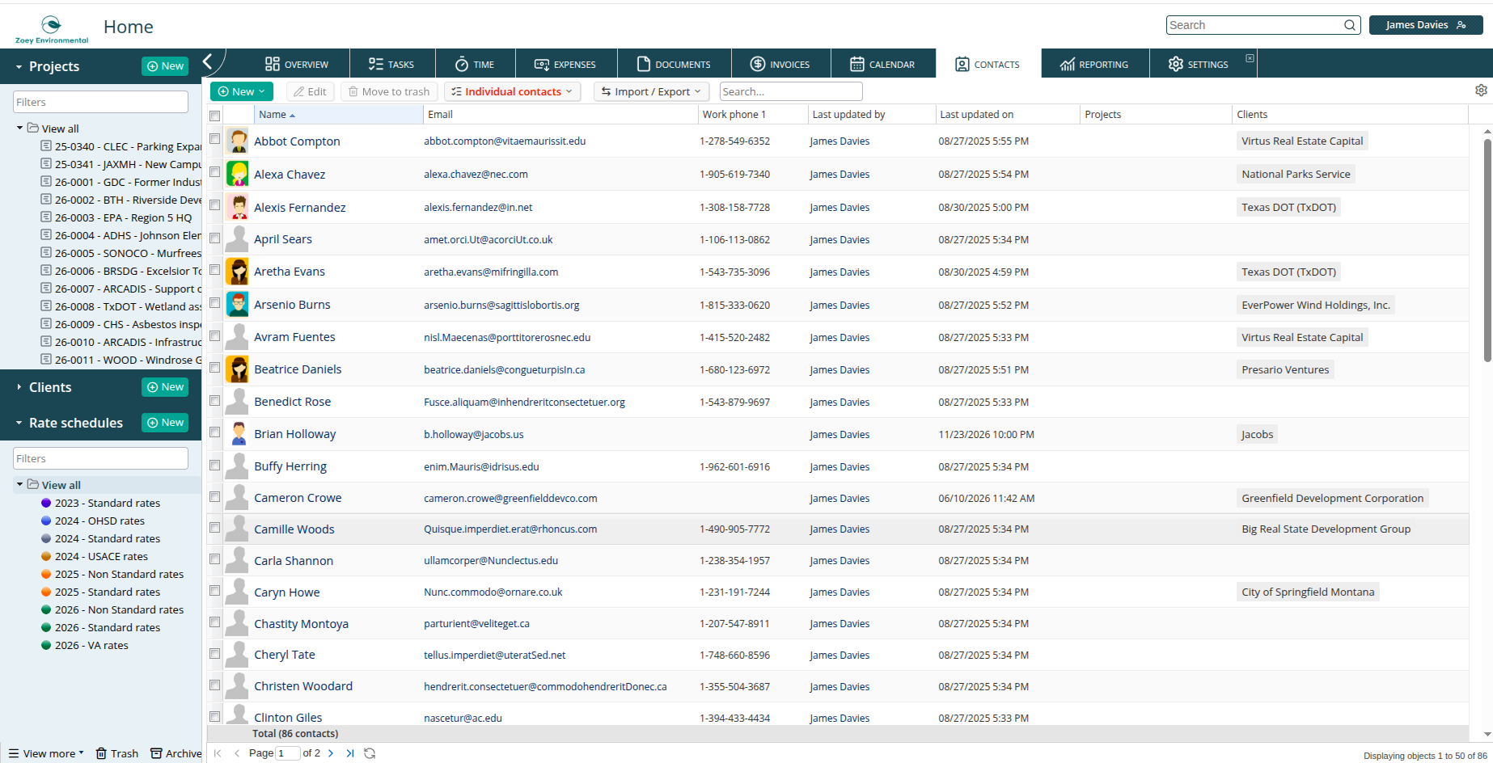Click Abbot Compton's avatar thumbnail
Viewport: 1493px width, 763px height.
pos(237,141)
